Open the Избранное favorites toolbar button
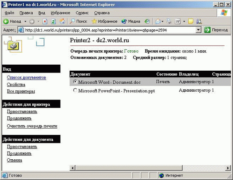 click(x=104, y=21)
